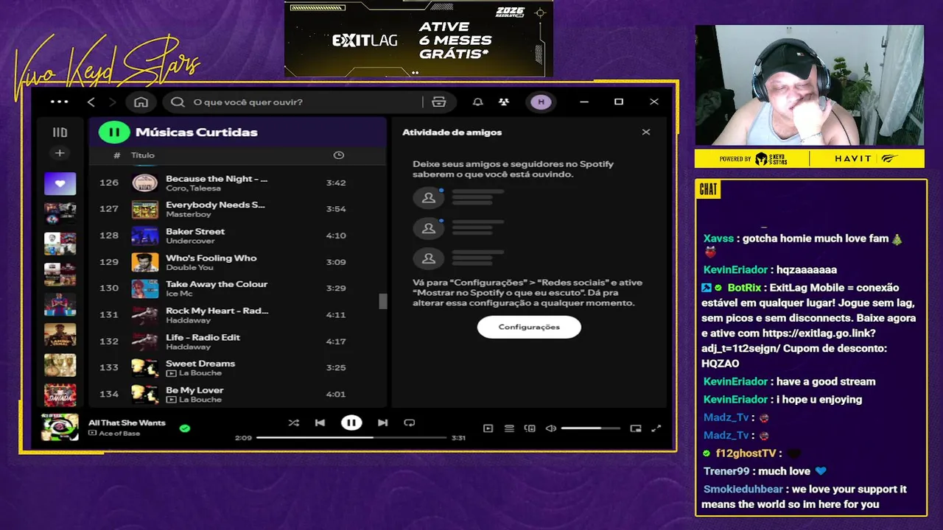Screen dimensions: 943x530
Task: Open artist link 'Ice Mc'
Action: (178, 294)
